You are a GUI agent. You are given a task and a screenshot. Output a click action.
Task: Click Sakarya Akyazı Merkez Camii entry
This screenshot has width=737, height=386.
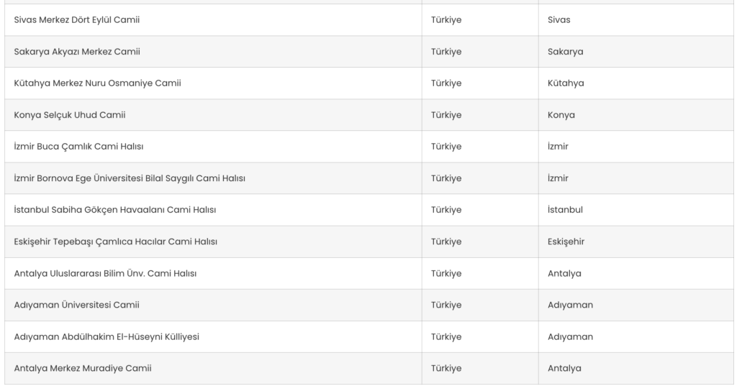click(77, 52)
